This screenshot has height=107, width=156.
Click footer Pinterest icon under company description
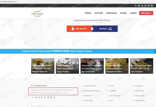click(x=45, y=97)
